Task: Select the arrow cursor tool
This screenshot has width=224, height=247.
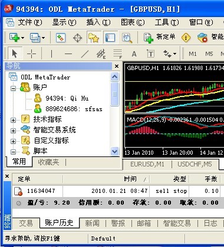Action: [15, 54]
